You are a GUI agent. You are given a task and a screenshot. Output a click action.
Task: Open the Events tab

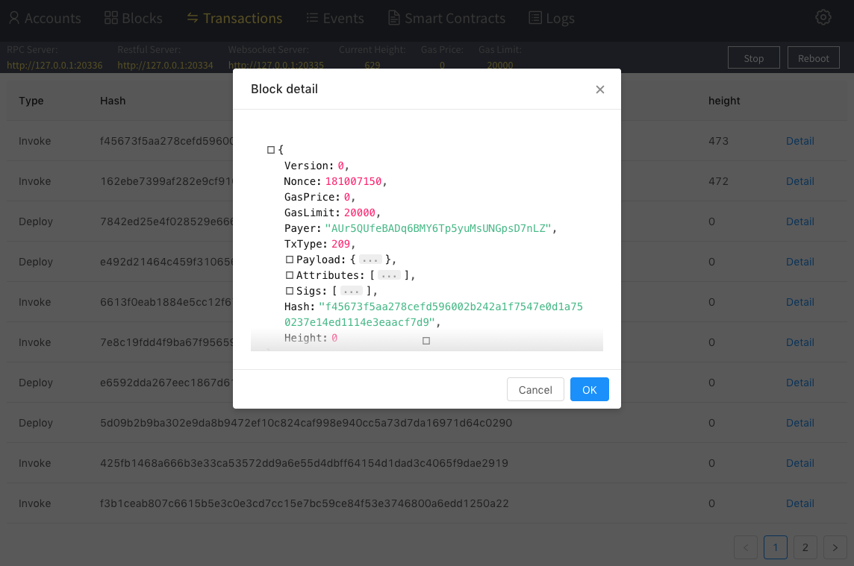tap(335, 18)
